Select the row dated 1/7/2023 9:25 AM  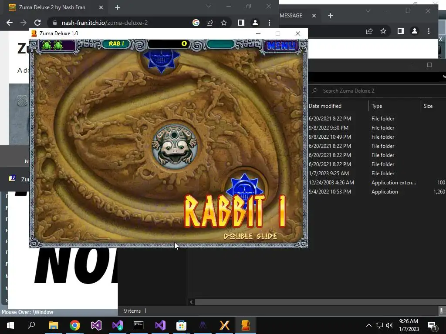click(377, 173)
